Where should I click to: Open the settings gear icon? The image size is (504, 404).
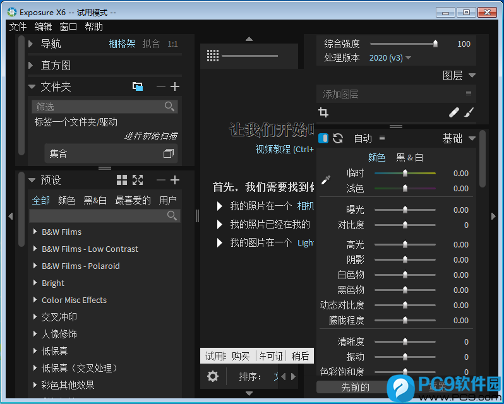click(x=213, y=376)
